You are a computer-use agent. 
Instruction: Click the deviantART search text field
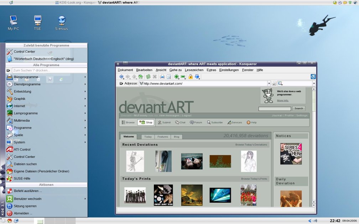click(275, 109)
